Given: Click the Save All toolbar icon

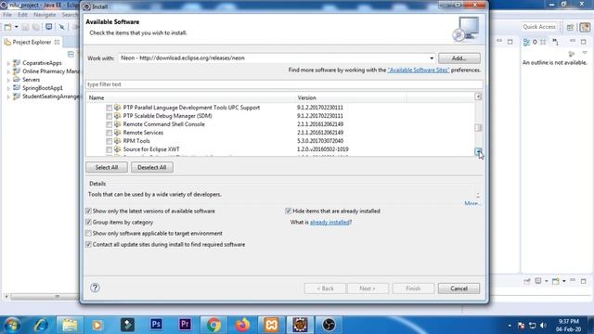Looking at the screenshot, I should [36, 27].
